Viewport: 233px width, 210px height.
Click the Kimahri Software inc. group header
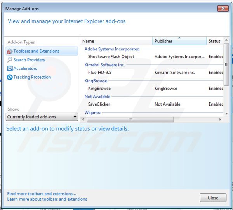105,65
